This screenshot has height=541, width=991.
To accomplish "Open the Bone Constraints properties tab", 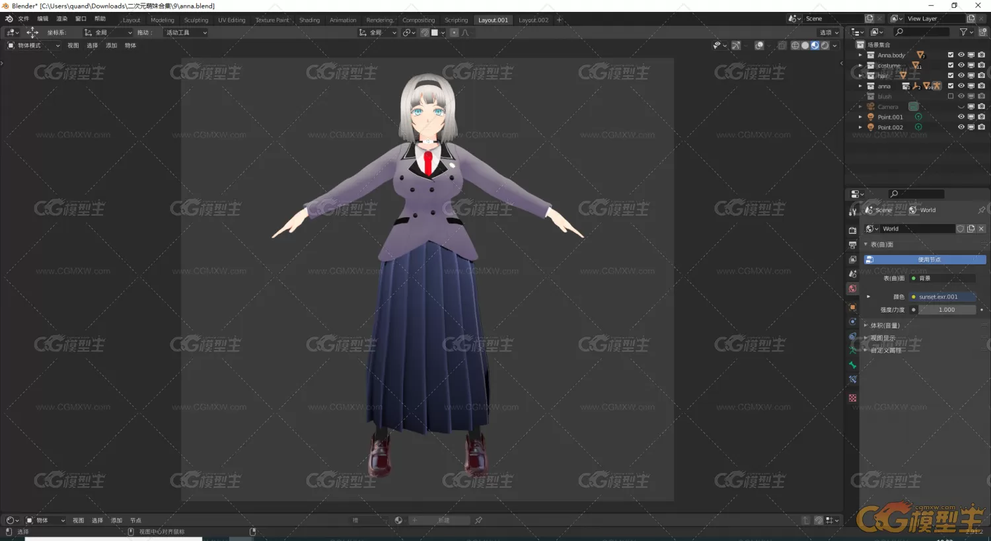I will [x=852, y=379].
